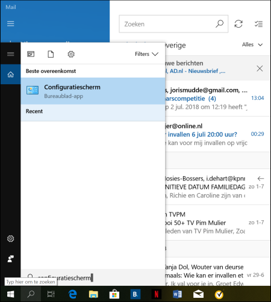This screenshot has height=302, width=271.
Task: Click the Zoeken mail search field
Action: (173, 24)
